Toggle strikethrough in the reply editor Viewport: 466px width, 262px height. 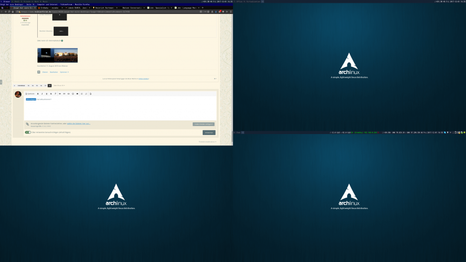click(51, 94)
